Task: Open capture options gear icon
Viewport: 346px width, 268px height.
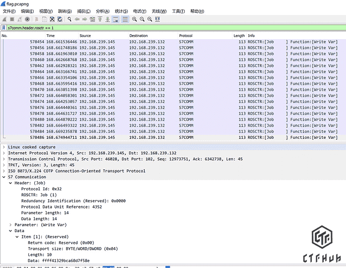Action: point(27,19)
